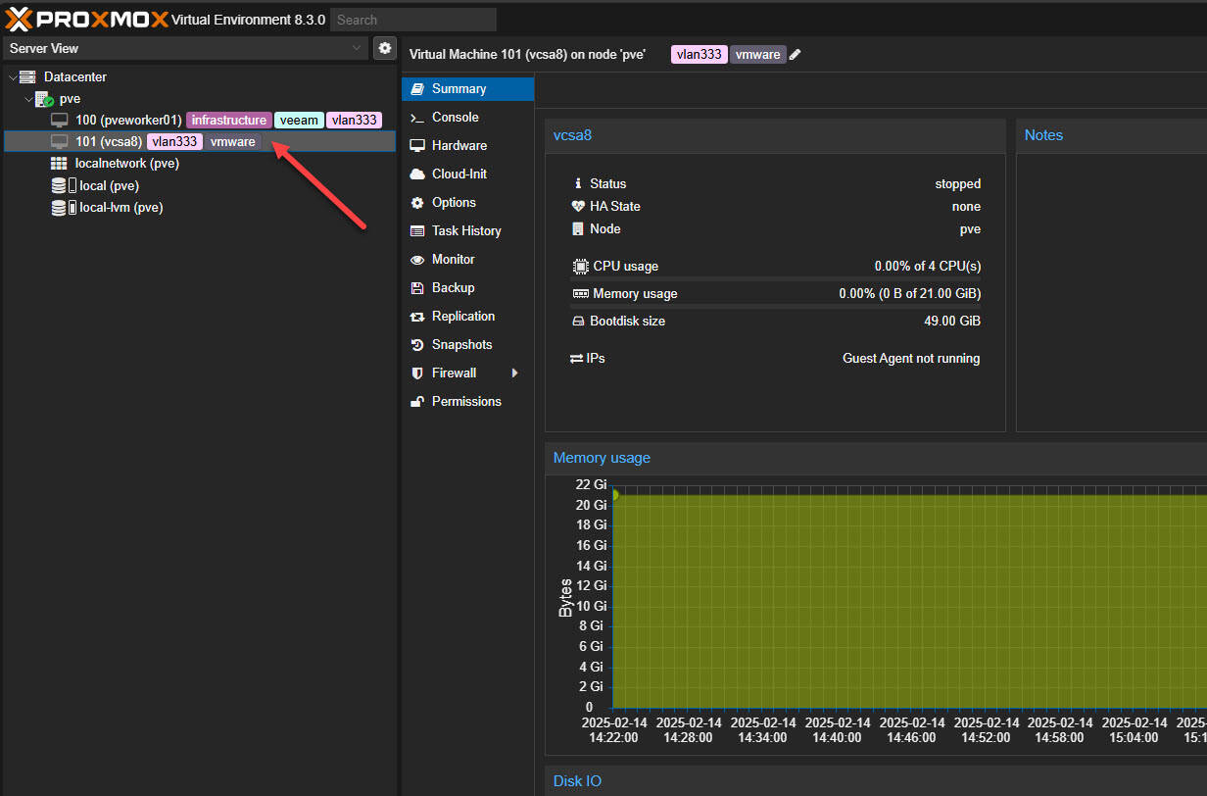Open the Permissions section
1207x796 pixels.
pos(468,402)
